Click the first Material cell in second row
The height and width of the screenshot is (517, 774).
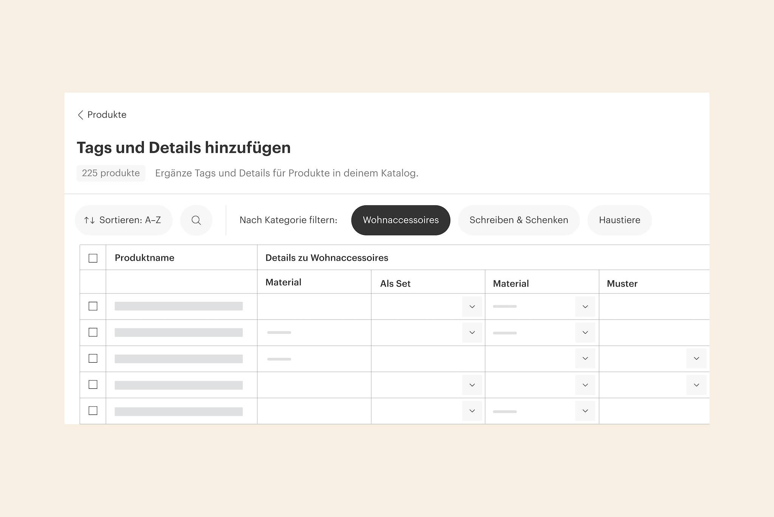point(314,332)
